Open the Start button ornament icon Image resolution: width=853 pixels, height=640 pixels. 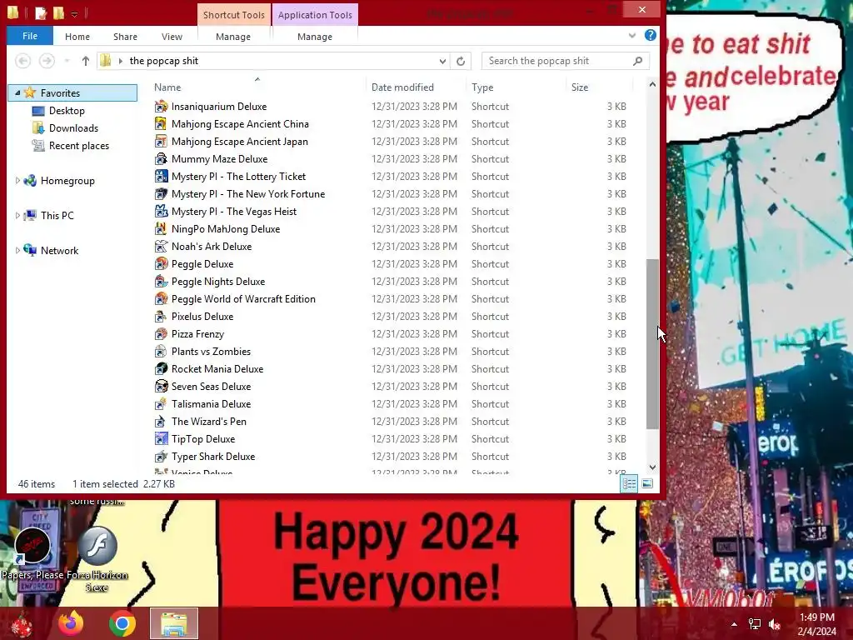(21, 623)
